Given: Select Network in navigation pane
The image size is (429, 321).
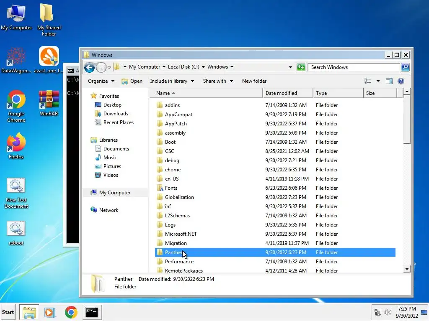Looking at the screenshot, I should (x=104, y=210).
